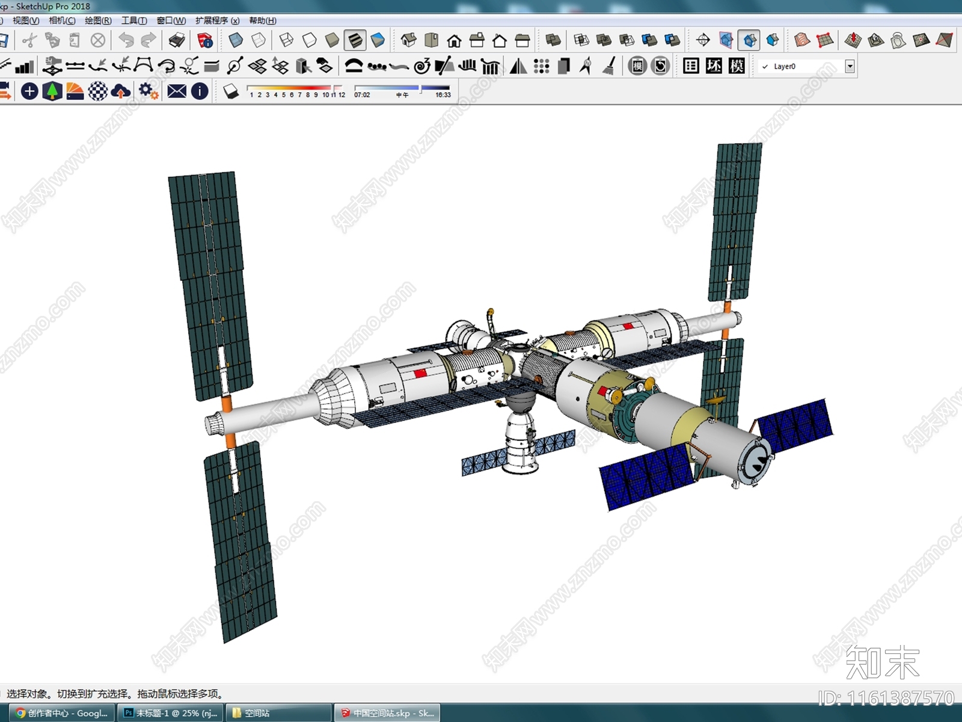Select the Drape sandbox tool
962x722 pixels.
899,41
